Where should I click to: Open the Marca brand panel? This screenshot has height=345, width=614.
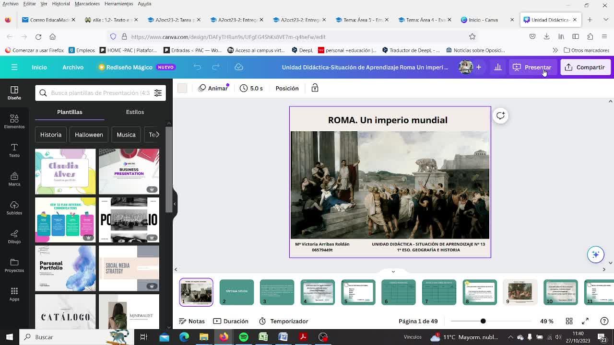click(14, 179)
